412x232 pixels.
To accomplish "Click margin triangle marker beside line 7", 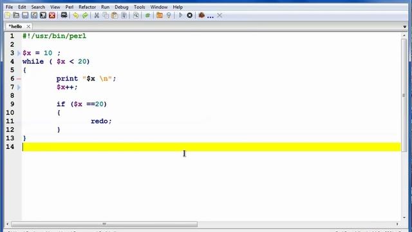I will [x=19, y=88].
